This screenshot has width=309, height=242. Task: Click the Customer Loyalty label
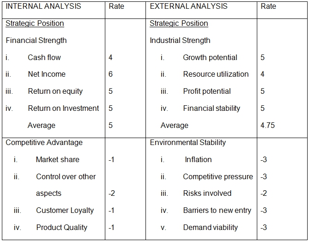[x=65, y=211]
